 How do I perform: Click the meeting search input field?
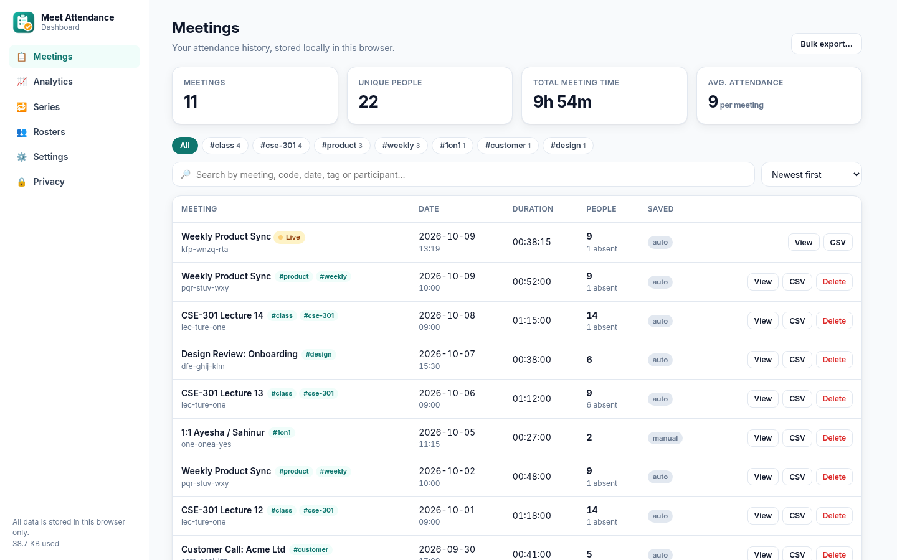point(463,175)
